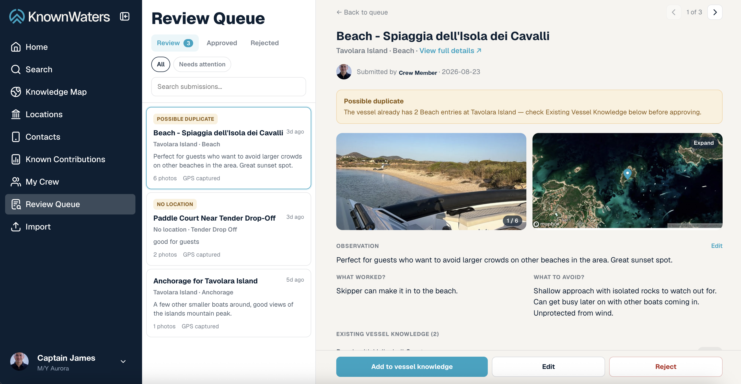741x384 pixels.
Task: Open My Crew in the sidebar
Action: coord(70,182)
